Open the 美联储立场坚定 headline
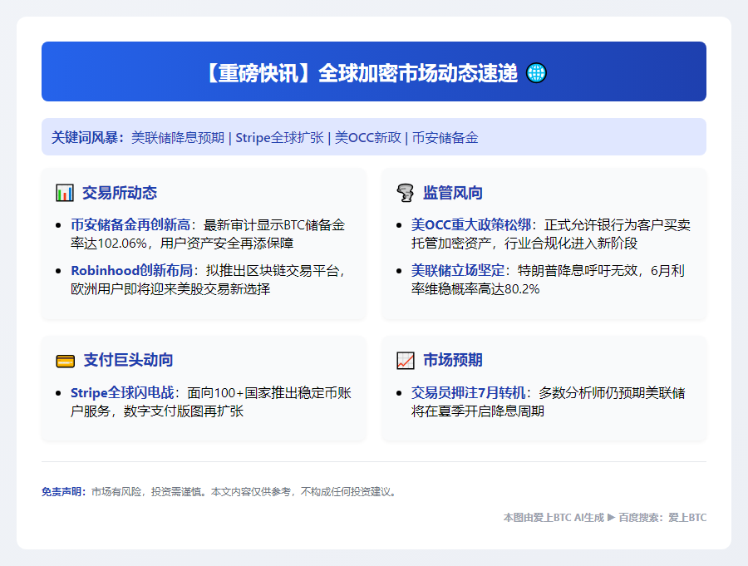This screenshot has width=748, height=566. pyautogui.click(x=457, y=271)
